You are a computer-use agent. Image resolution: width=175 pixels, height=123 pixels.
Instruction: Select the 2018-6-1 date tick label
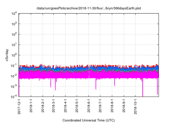point(89,106)
